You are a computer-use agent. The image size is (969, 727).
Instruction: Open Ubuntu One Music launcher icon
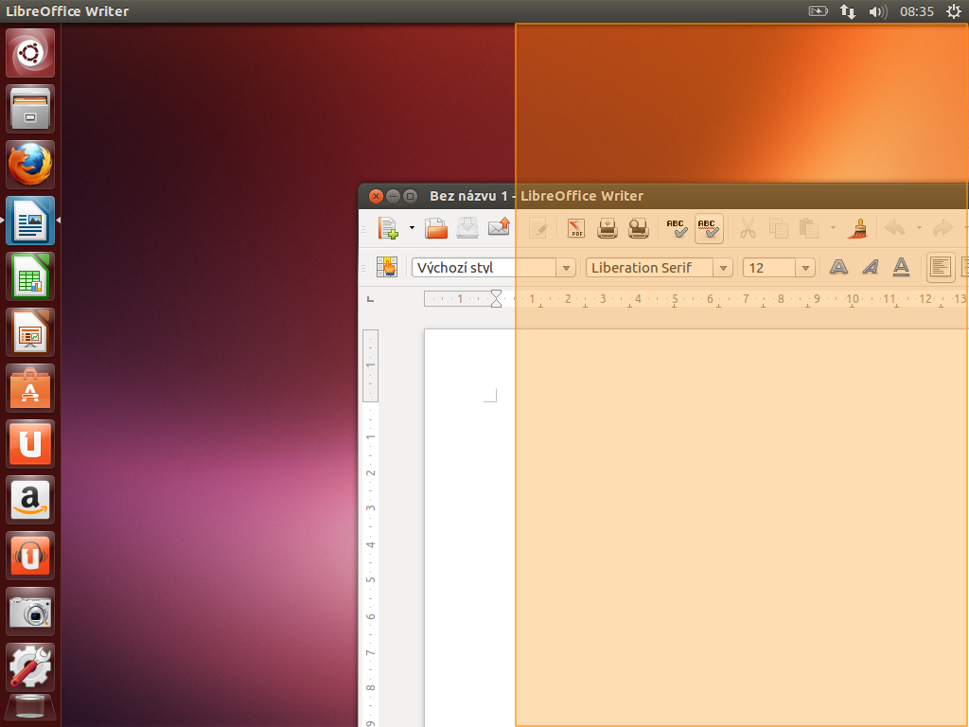tap(30, 556)
